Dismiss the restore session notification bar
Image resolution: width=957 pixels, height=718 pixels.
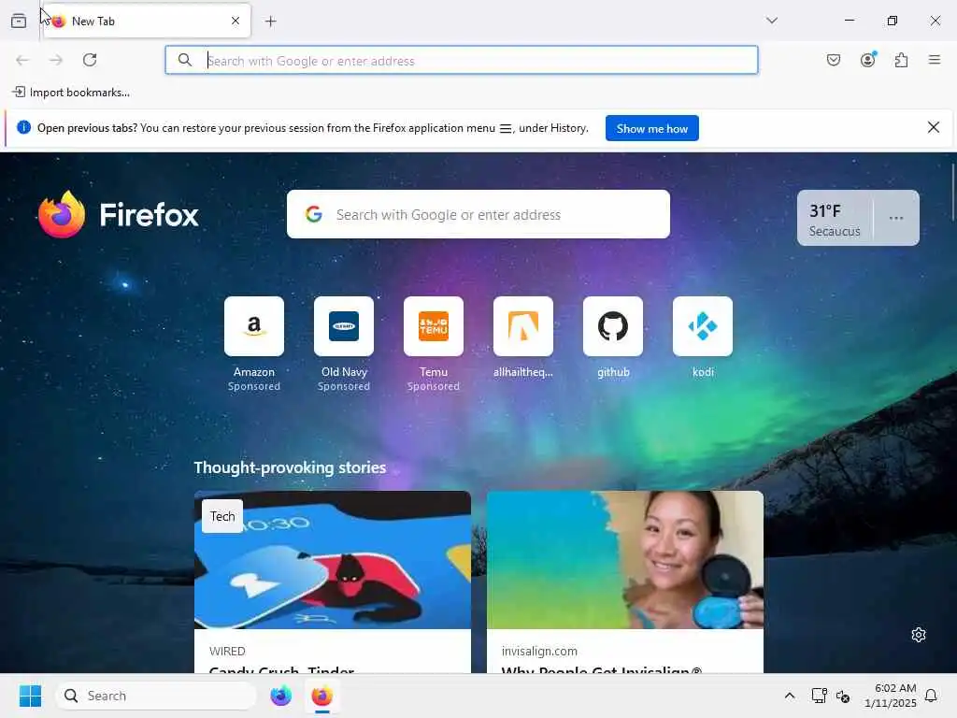934,127
